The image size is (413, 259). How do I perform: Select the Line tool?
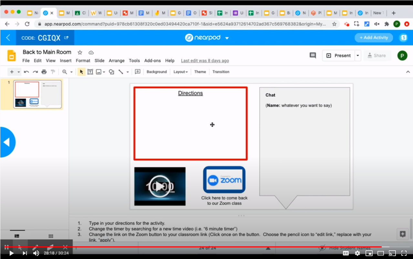coord(121,72)
